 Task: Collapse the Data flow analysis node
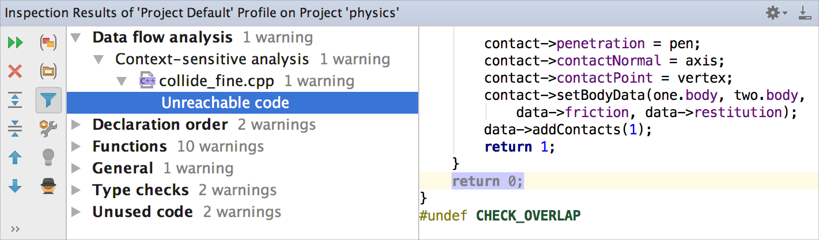point(75,38)
